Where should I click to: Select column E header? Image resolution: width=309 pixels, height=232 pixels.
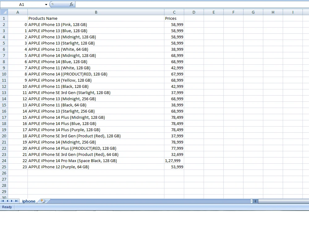click(x=214, y=12)
